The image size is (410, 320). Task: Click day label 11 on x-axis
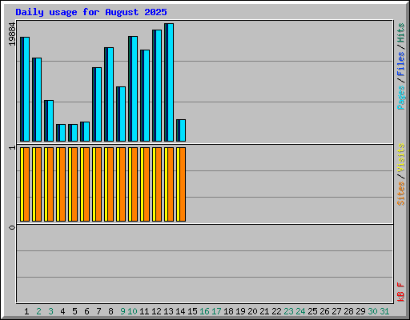144,311
